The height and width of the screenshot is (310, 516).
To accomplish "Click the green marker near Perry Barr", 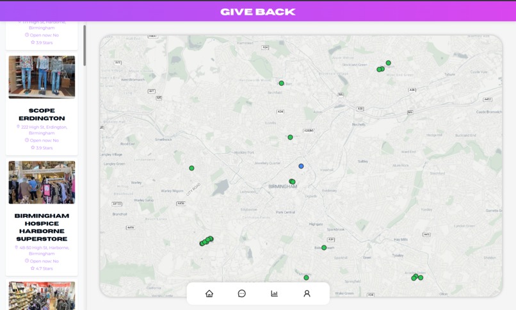I will (281, 83).
